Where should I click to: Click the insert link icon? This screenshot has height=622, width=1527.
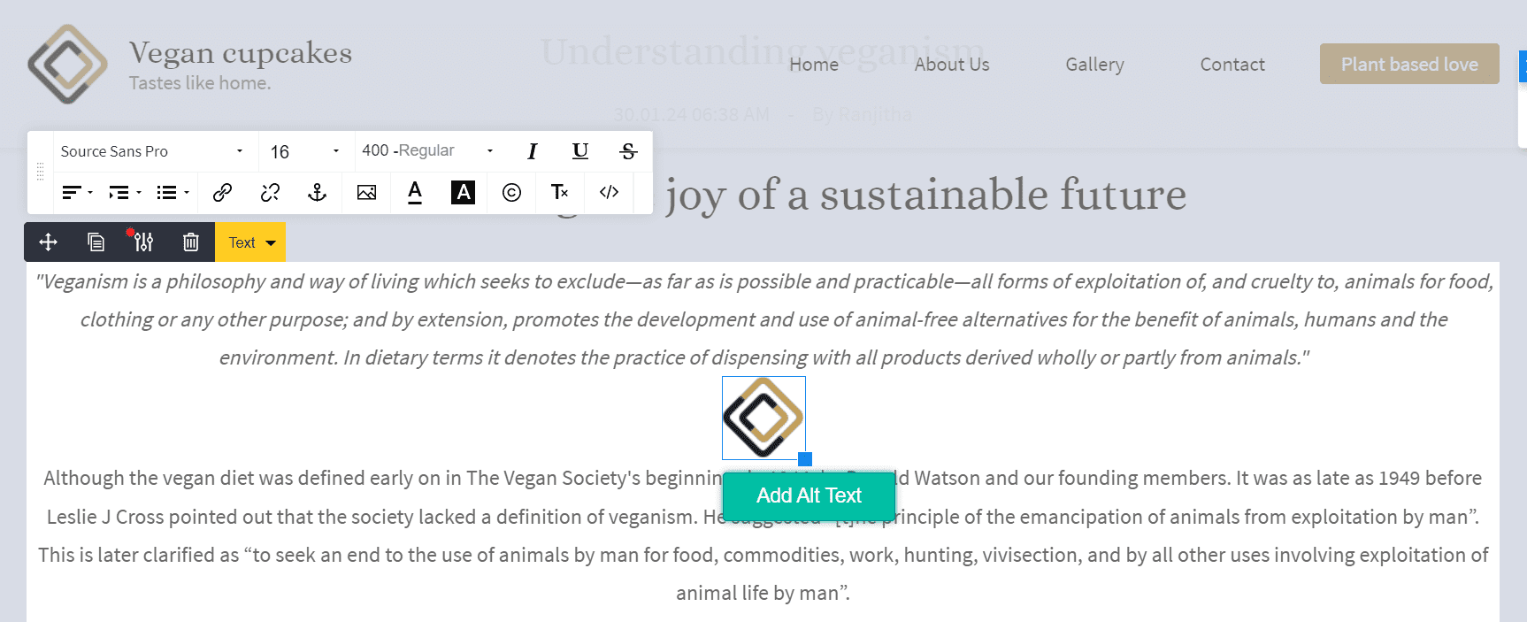click(x=222, y=192)
